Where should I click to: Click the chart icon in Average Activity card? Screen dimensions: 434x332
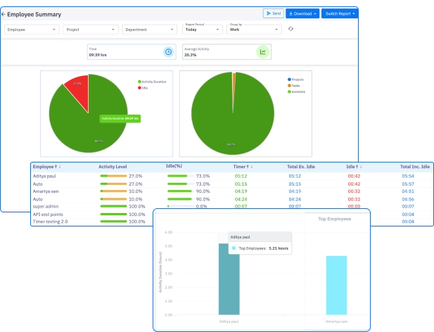pos(262,51)
